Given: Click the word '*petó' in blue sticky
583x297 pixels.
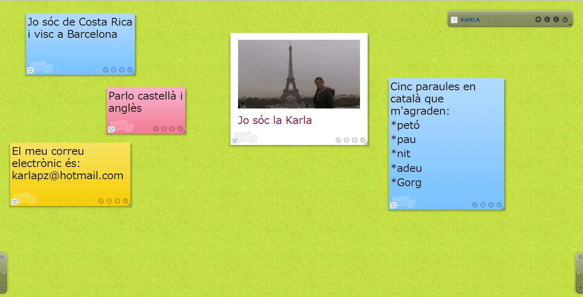Looking at the screenshot, I should pos(405,125).
